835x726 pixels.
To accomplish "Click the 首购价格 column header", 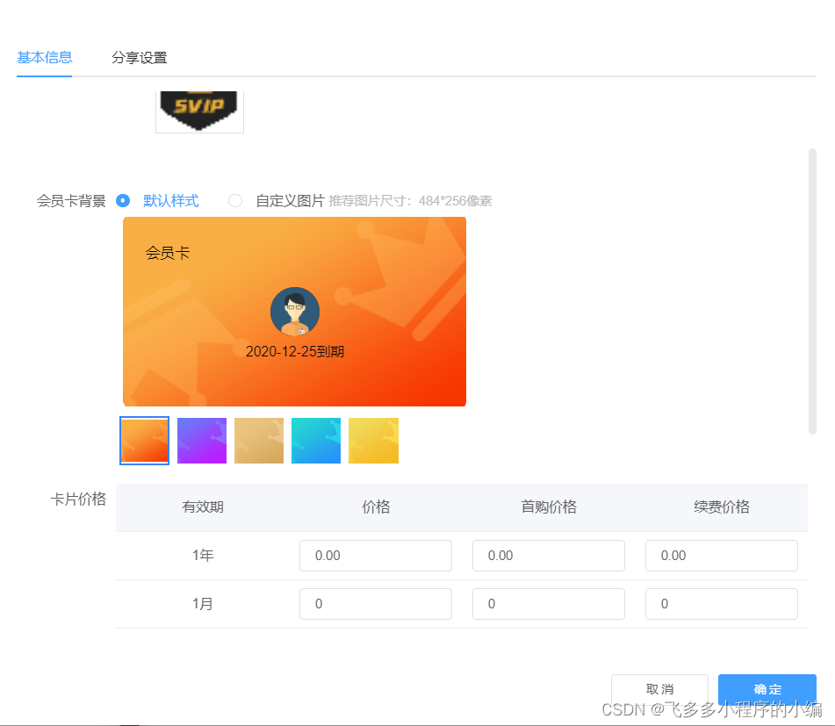I will point(549,507).
